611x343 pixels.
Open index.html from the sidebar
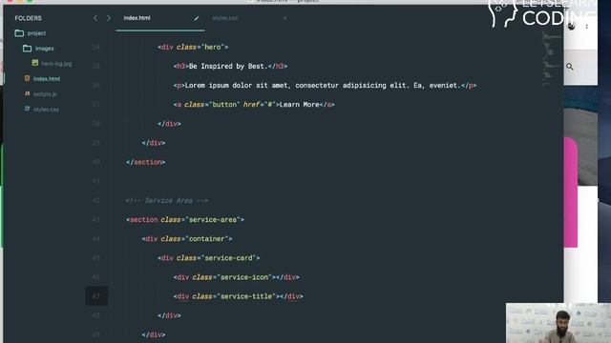click(47, 79)
